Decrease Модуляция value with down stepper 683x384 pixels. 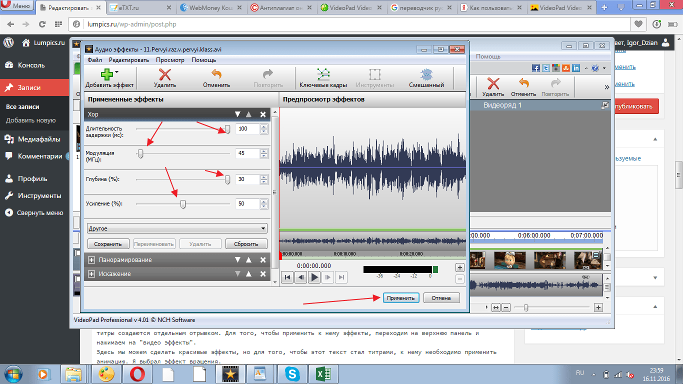tap(264, 156)
